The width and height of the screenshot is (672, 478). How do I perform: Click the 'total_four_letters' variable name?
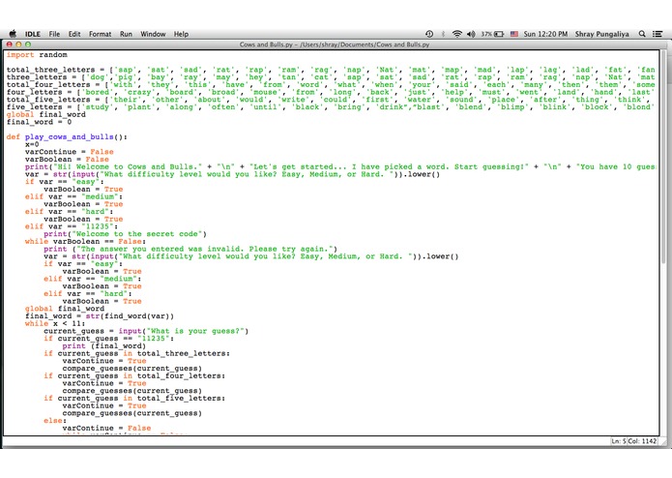48,85
